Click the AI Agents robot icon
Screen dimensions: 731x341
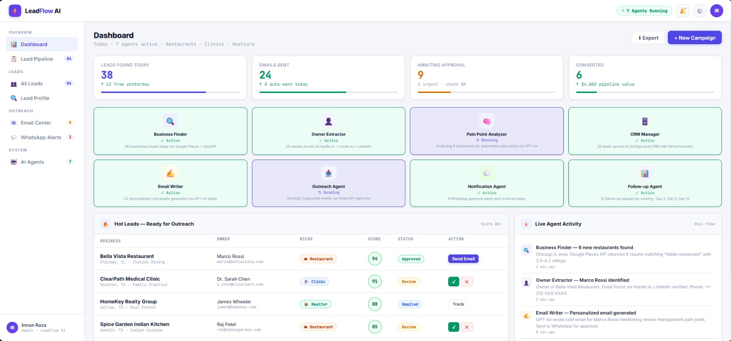(x=14, y=162)
